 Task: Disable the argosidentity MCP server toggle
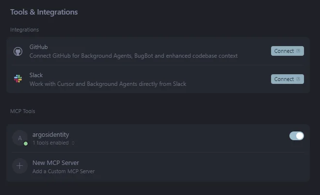click(296, 136)
